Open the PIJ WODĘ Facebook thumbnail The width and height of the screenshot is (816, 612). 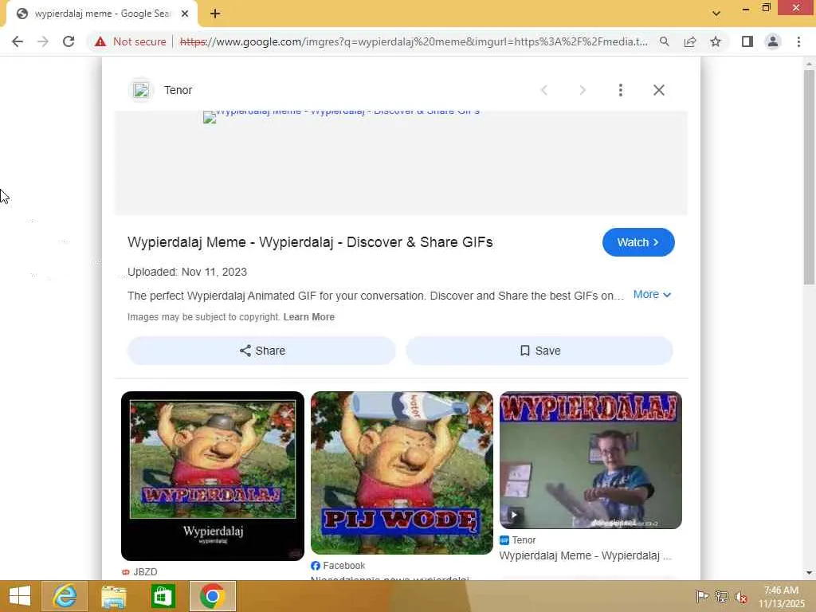point(402,473)
